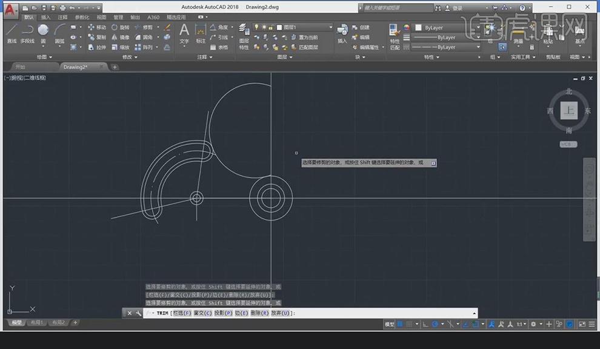
Task: Click the Undo (放弃(U)) trim option
Action: click(x=281, y=313)
